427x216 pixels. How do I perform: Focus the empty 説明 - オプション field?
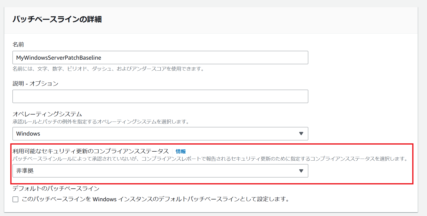(x=160, y=96)
